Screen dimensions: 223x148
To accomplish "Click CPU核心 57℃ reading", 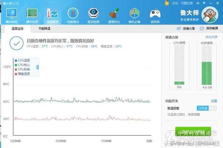I will pos(62,46).
